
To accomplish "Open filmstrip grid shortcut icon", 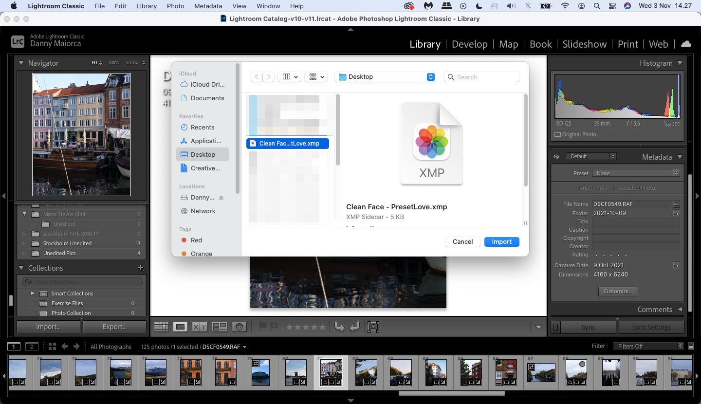I will click(52, 347).
